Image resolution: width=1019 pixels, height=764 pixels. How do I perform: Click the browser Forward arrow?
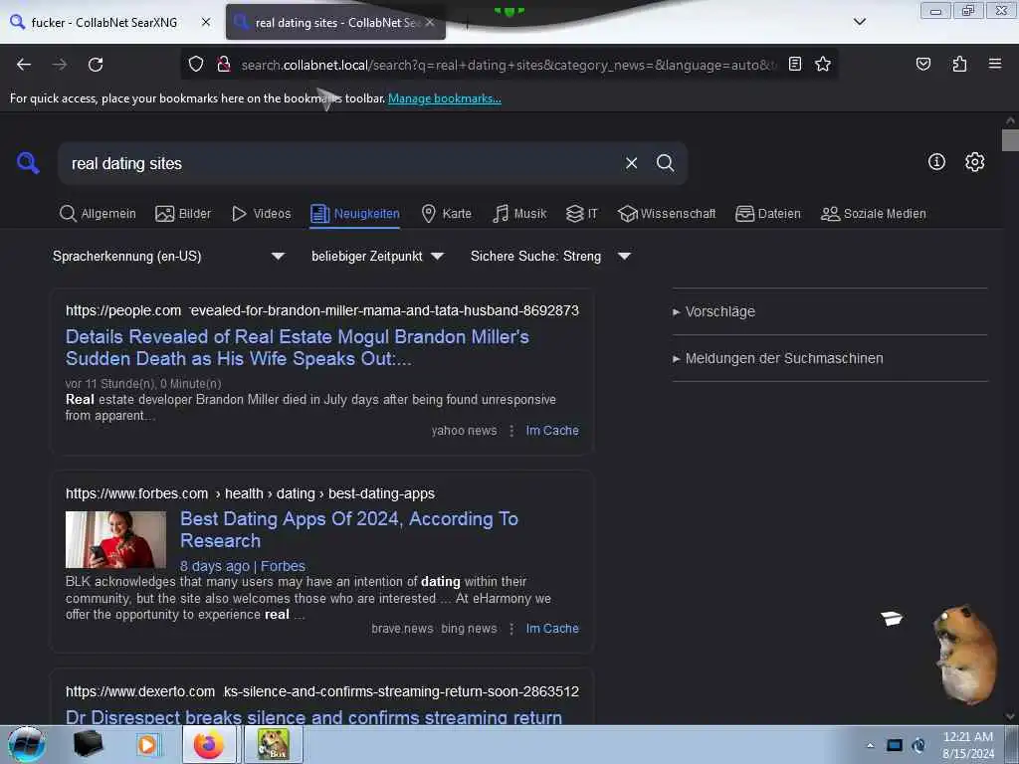tap(60, 65)
